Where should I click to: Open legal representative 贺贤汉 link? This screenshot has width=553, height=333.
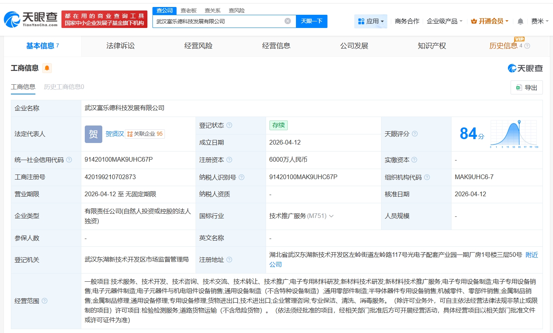[115, 134]
